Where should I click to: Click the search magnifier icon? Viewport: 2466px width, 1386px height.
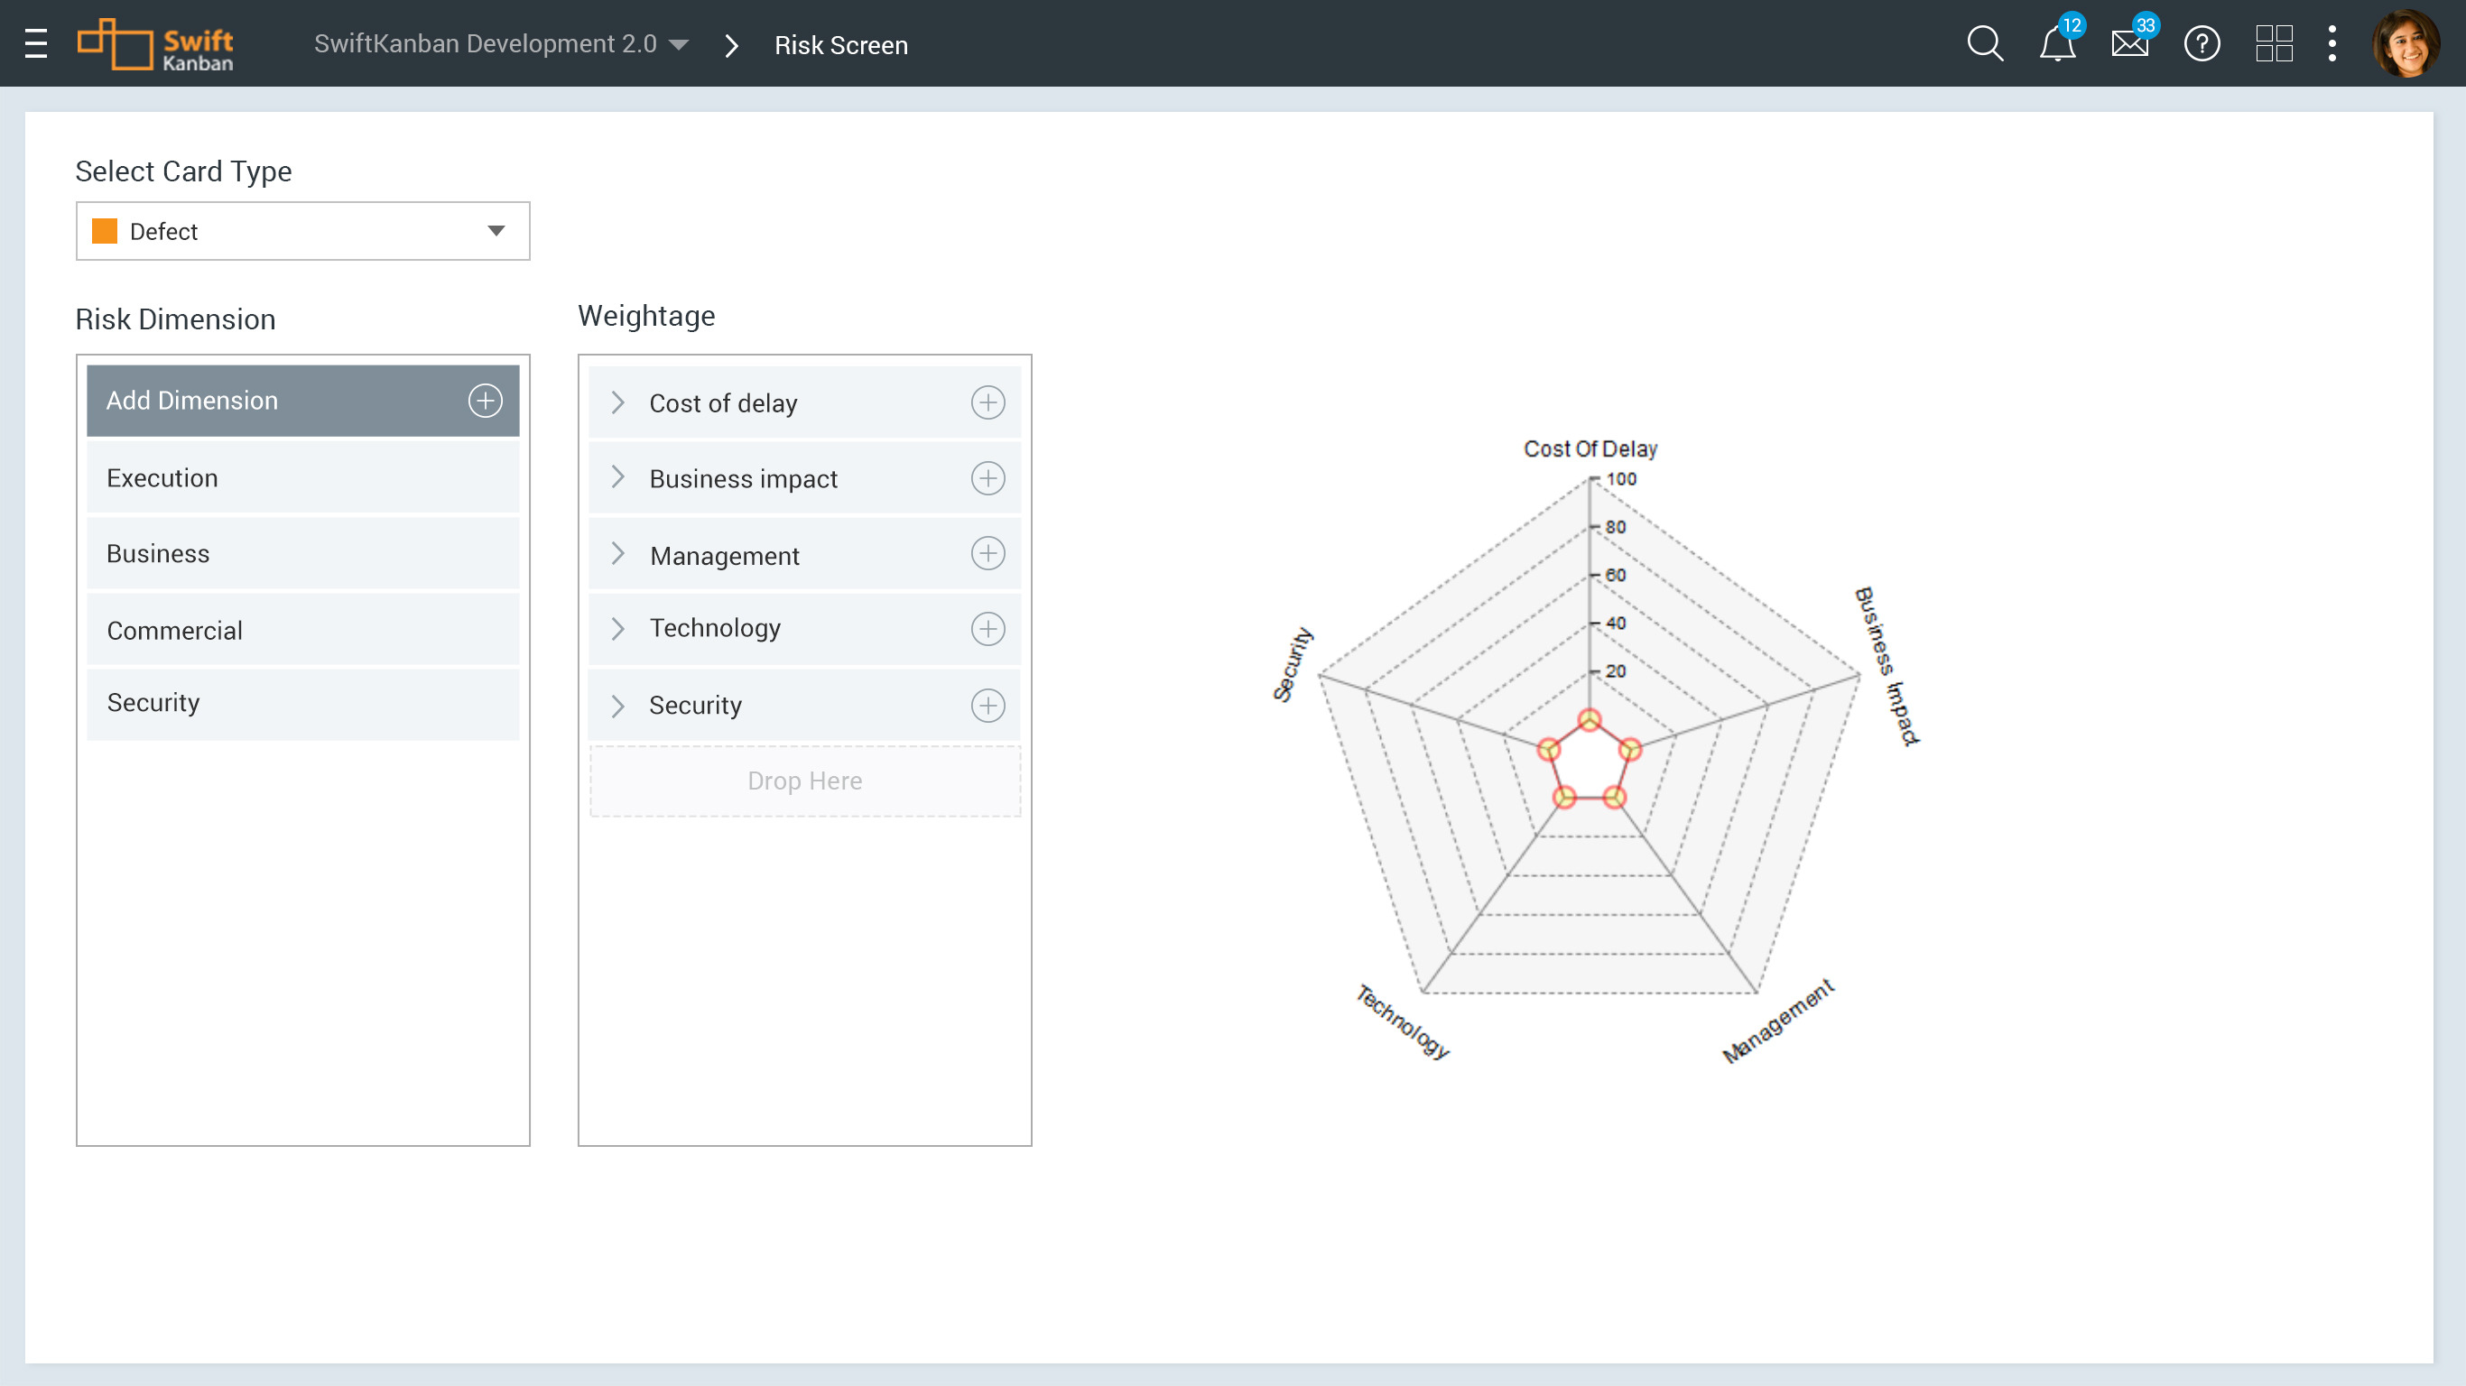click(x=1985, y=44)
